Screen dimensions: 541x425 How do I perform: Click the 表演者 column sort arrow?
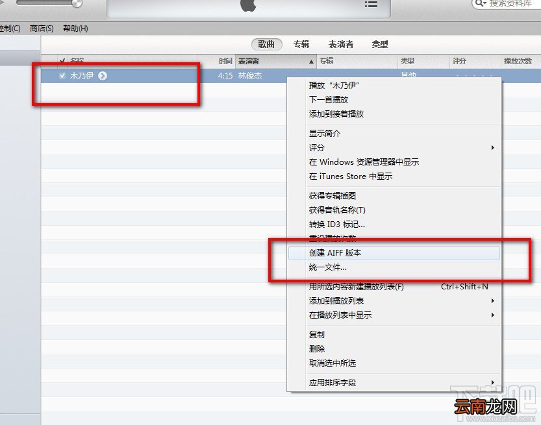point(311,62)
